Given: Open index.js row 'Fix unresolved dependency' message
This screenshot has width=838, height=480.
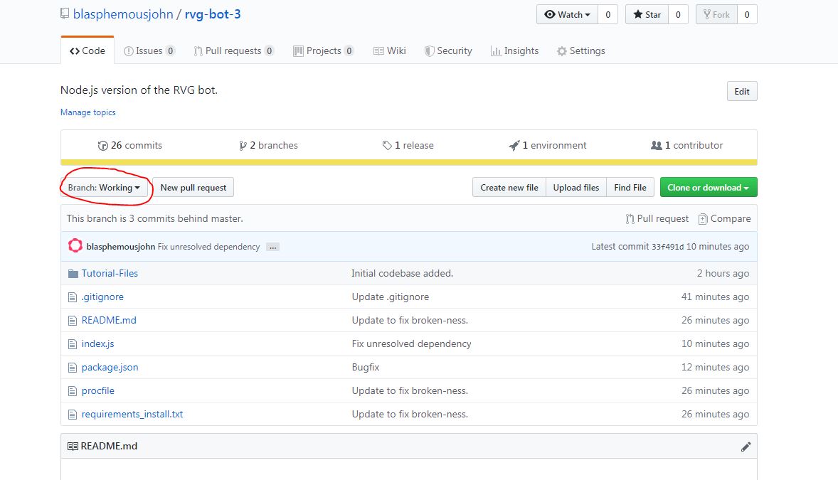Looking at the screenshot, I should (x=411, y=343).
